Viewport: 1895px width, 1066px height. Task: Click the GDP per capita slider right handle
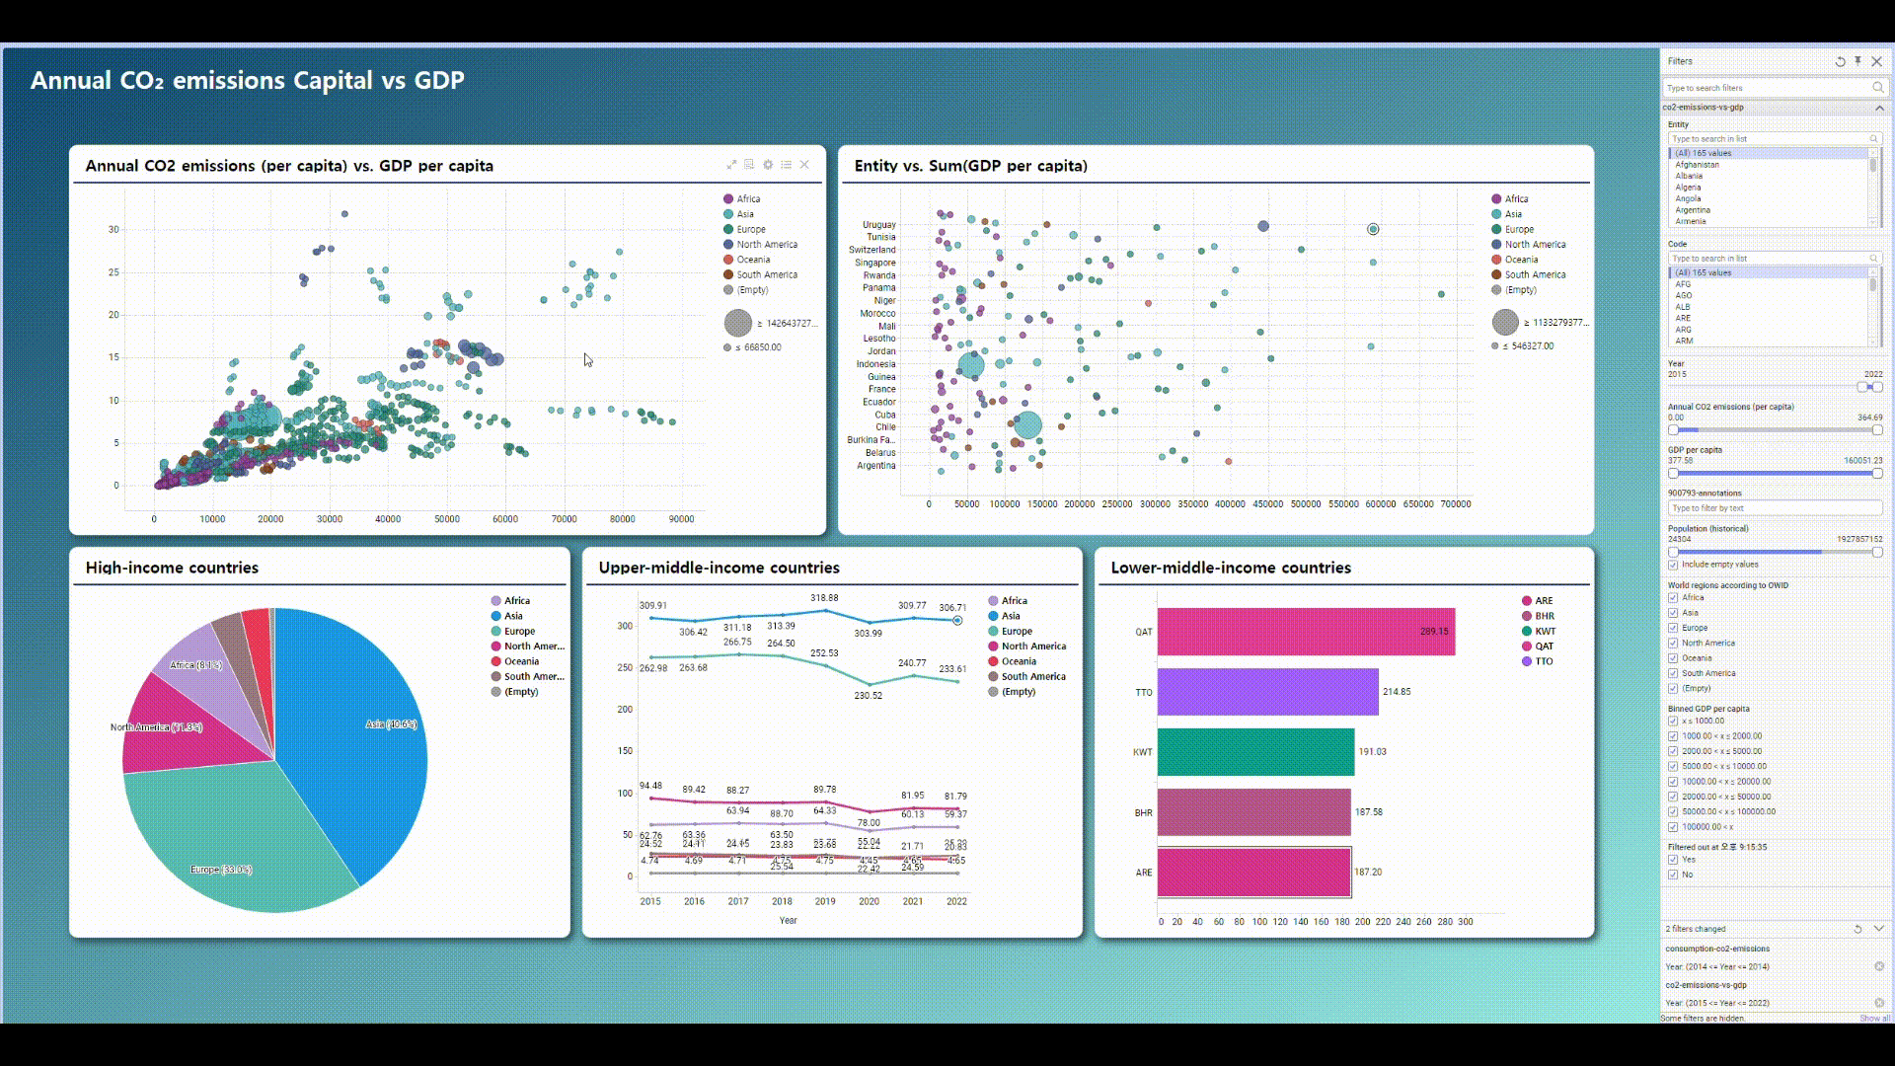click(x=1877, y=474)
